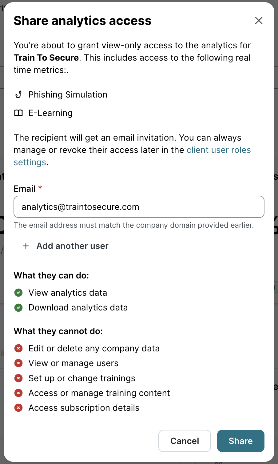Click the email domain helper text below the field
The image size is (278, 464).
[133, 225]
